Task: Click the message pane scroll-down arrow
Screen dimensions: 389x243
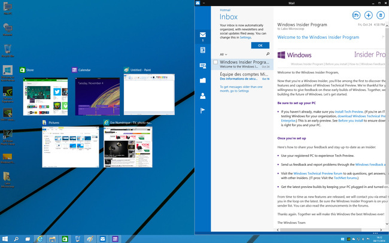Action: (x=387, y=224)
